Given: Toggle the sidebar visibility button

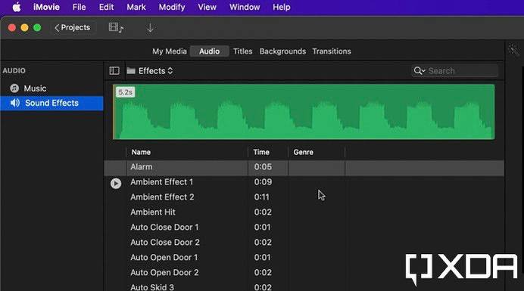Looking at the screenshot, I should pyautogui.click(x=114, y=71).
